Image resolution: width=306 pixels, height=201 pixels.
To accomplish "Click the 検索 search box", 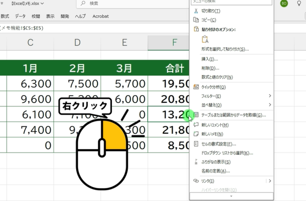I will tap(133, 4).
